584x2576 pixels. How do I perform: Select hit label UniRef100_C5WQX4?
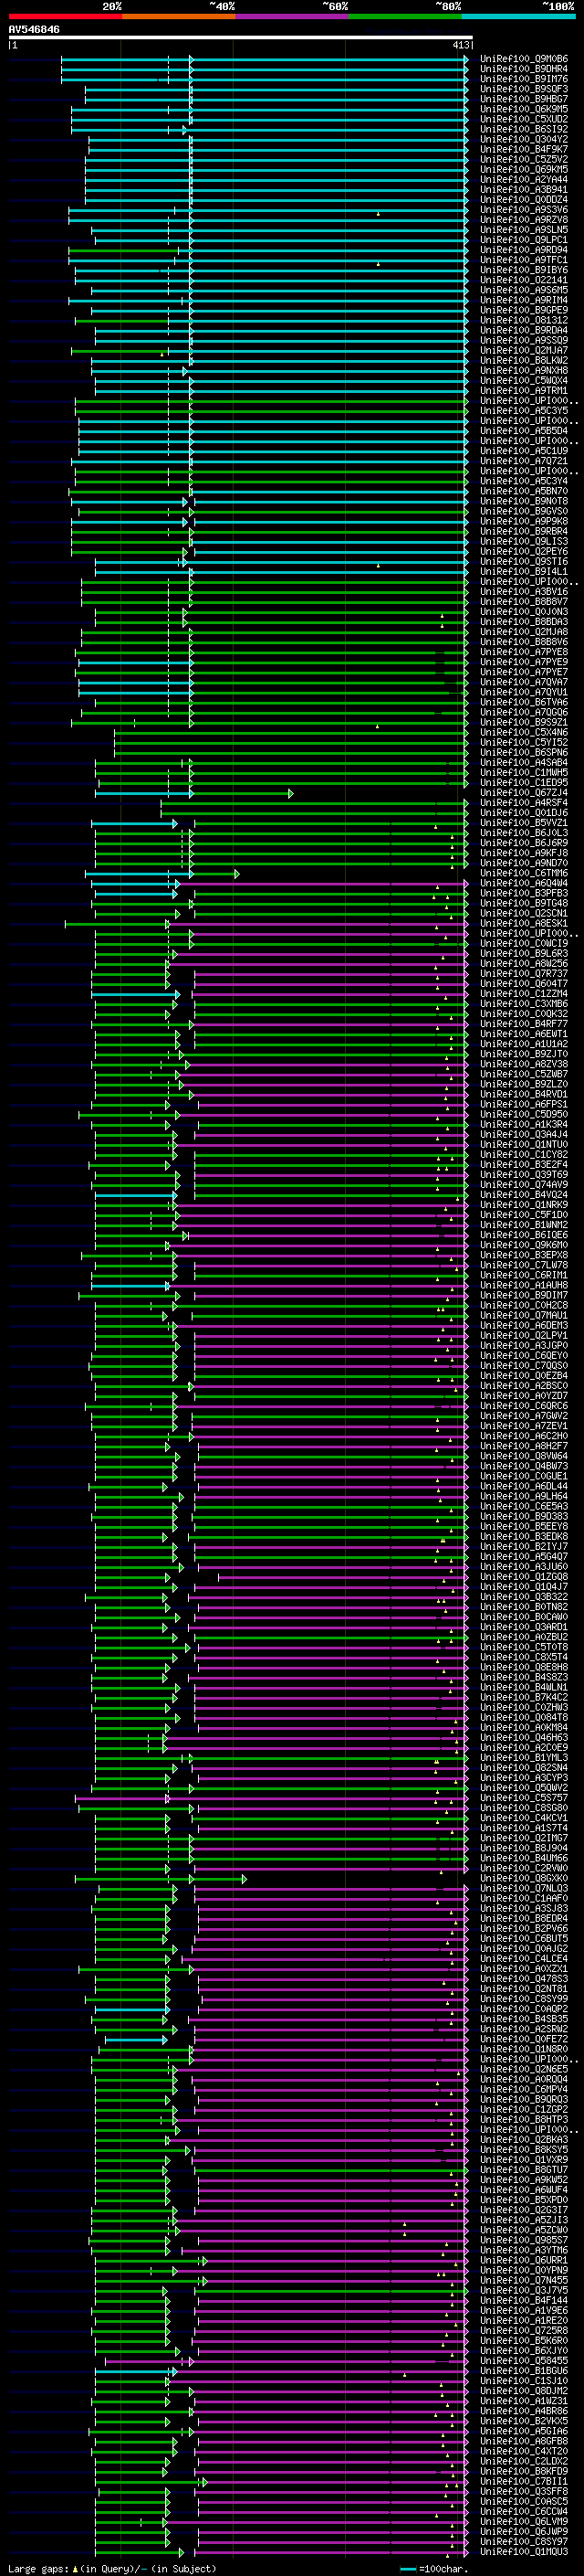524,381
